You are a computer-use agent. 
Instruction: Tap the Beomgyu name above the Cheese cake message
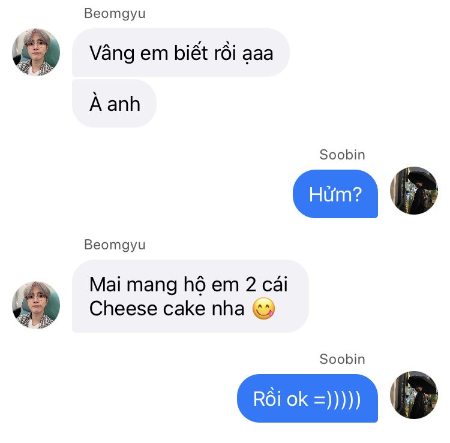point(115,245)
